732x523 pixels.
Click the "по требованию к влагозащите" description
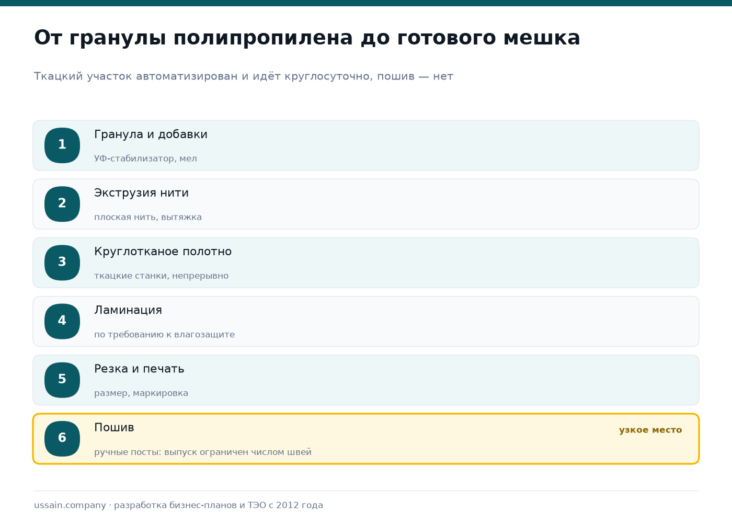click(x=164, y=334)
